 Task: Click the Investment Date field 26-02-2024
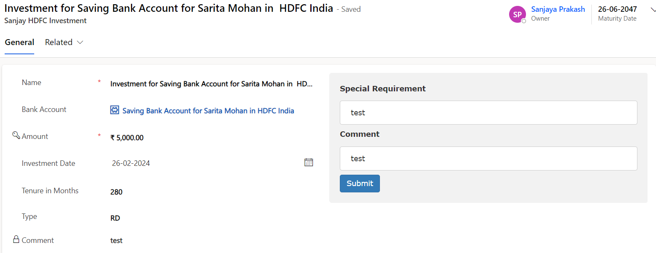131,163
